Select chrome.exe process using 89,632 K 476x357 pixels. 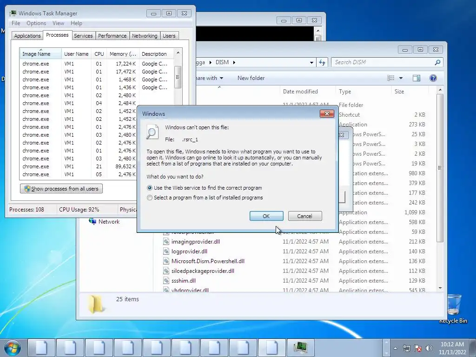point(79,166)
